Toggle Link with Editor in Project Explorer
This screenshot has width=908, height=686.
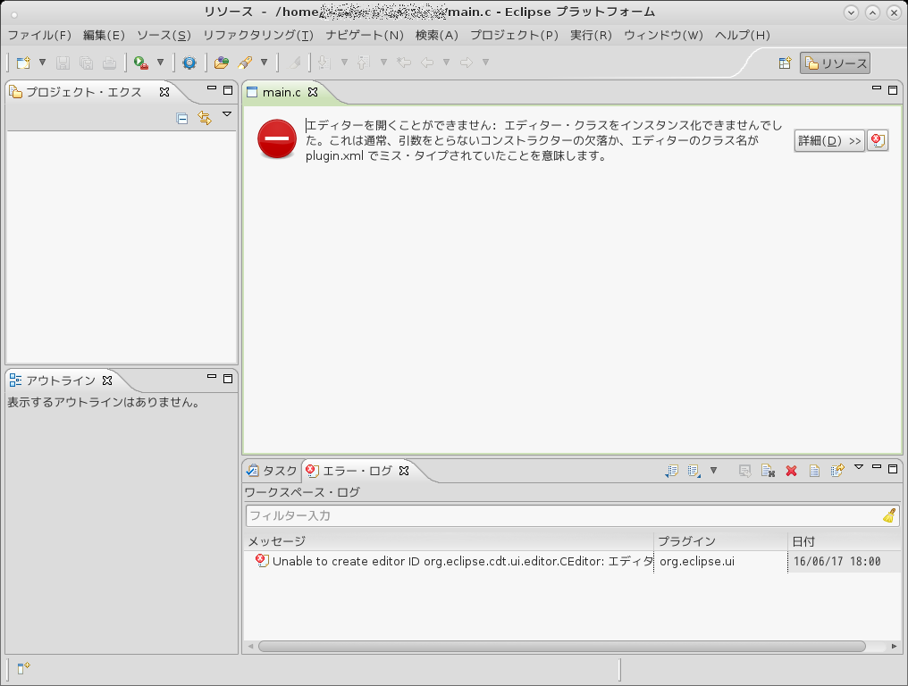(205, 118)
